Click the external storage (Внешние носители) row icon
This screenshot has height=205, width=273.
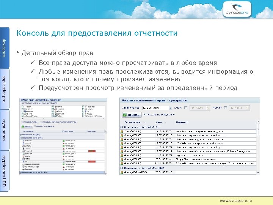click(24, 164)
